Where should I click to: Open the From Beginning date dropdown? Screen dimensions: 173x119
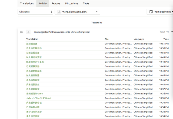pyautogui.click(x=160, y=12)
